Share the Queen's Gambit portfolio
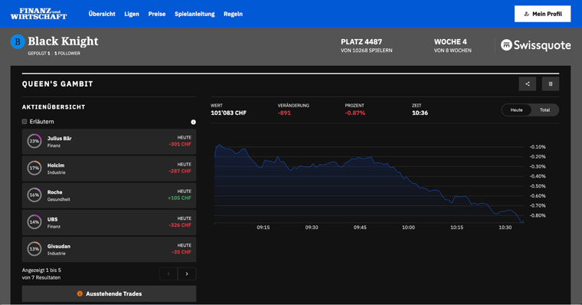The width and height of the screenshot is (582, 305). click(527, 84)
